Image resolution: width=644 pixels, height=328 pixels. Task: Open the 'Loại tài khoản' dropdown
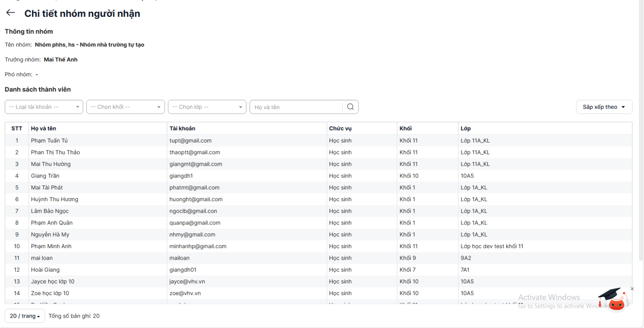point(44,107)
